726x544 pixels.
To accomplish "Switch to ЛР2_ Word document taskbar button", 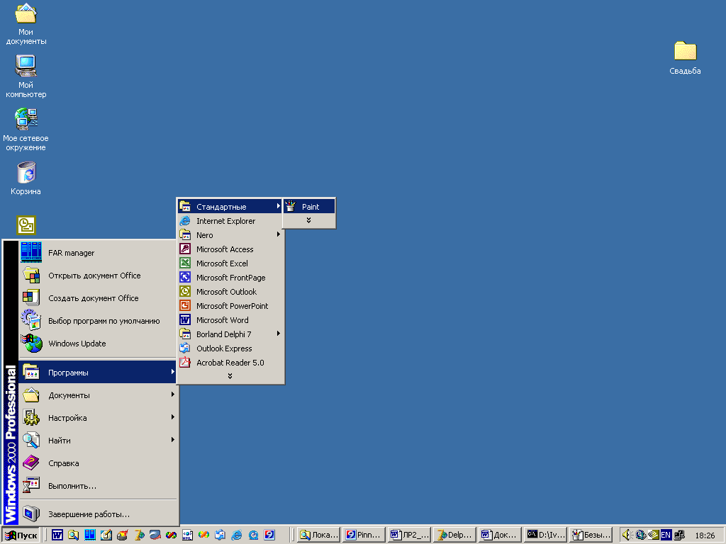I will [x=409, y=535].
